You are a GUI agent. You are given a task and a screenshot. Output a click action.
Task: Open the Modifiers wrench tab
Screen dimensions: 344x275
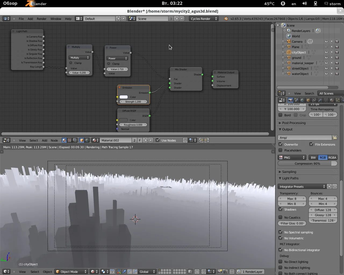pyautogui.click(x=320, y=100)
